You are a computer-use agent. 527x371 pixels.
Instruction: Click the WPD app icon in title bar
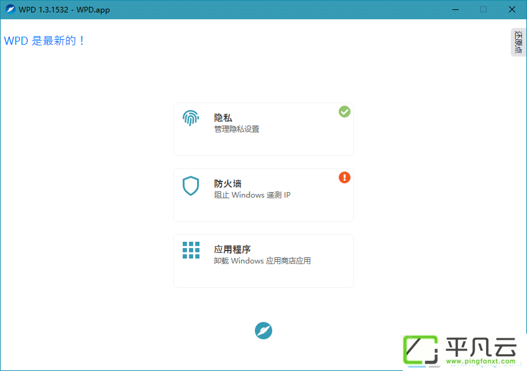[11, 9]
